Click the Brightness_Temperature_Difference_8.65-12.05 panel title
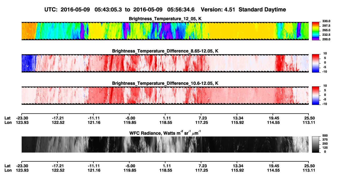Image resolution: width=343 pixels, height=176 pixels. 165,51
